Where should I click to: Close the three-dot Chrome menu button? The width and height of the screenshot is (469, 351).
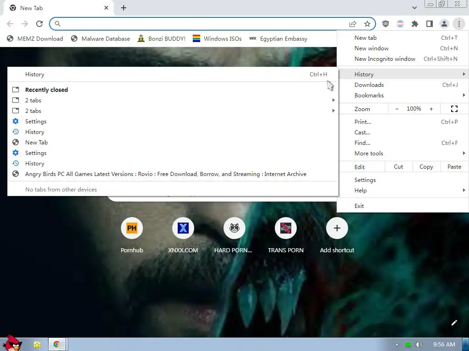pyautogui.click(x=459, y=24)
